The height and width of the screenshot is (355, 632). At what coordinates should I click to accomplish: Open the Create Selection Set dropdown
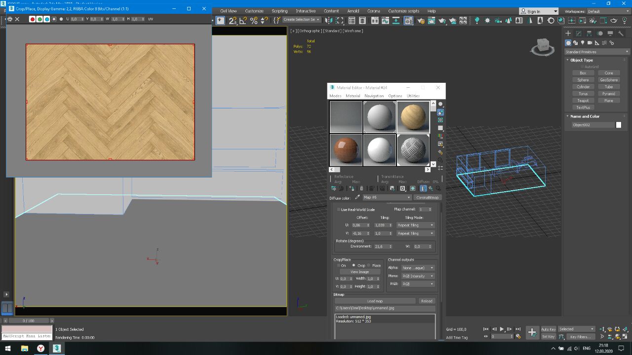click(302, 20)
